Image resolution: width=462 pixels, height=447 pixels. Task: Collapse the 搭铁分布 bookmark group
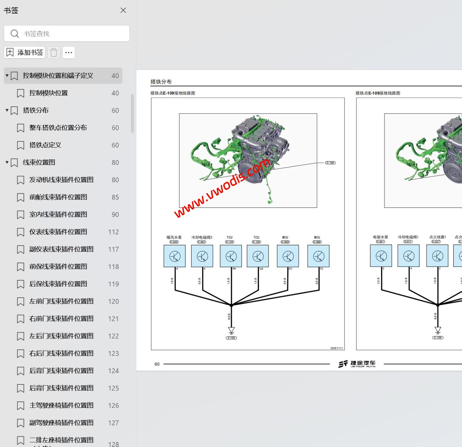[x=7, y=110]
